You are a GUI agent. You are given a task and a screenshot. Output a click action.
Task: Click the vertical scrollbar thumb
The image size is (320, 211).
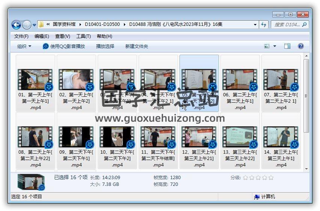coord(306,96)
